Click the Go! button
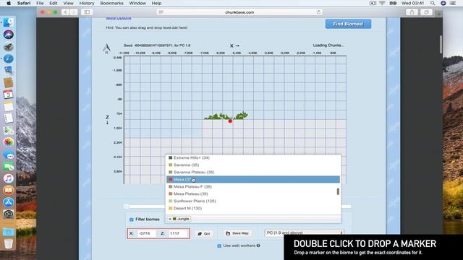 coord(204,233)
